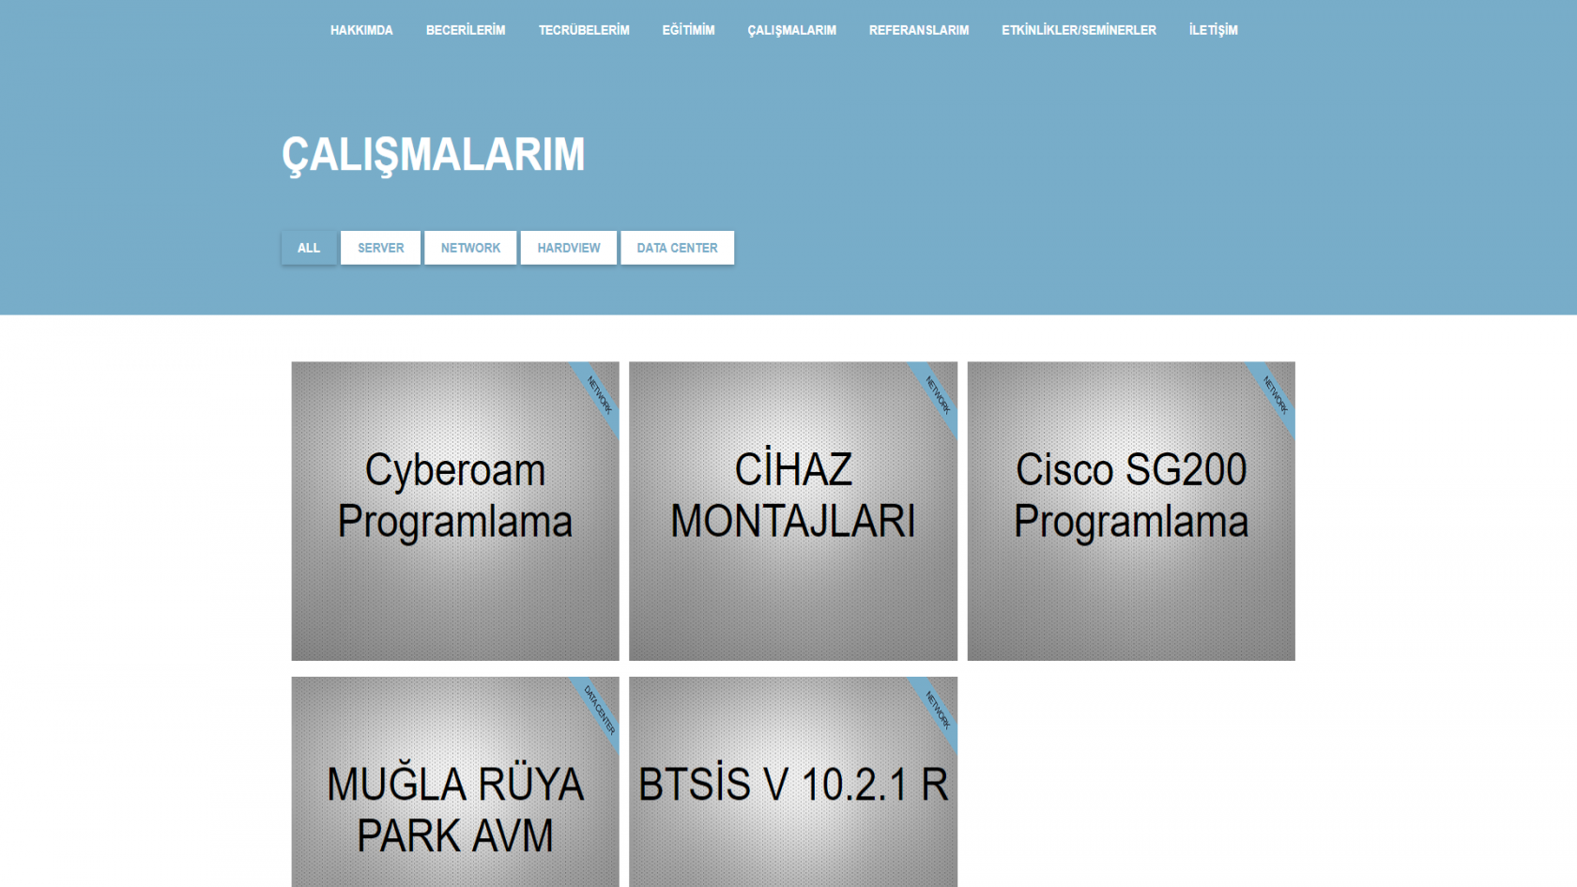Viewport: 1577px width, 887px height.
Task: View the CİHAZ MONTAJLARI project tile
Action: 793,511
